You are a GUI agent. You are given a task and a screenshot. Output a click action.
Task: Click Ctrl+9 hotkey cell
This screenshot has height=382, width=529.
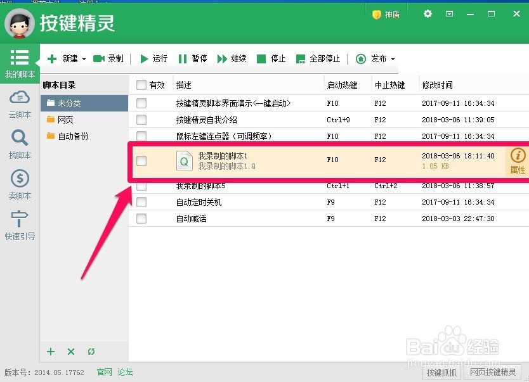pos(338,120)
